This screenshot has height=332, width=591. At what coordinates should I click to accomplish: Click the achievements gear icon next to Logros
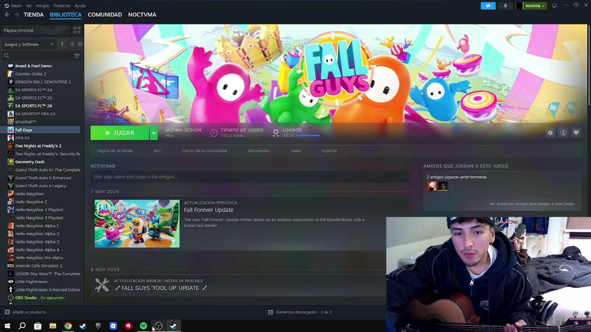(276, 133)
